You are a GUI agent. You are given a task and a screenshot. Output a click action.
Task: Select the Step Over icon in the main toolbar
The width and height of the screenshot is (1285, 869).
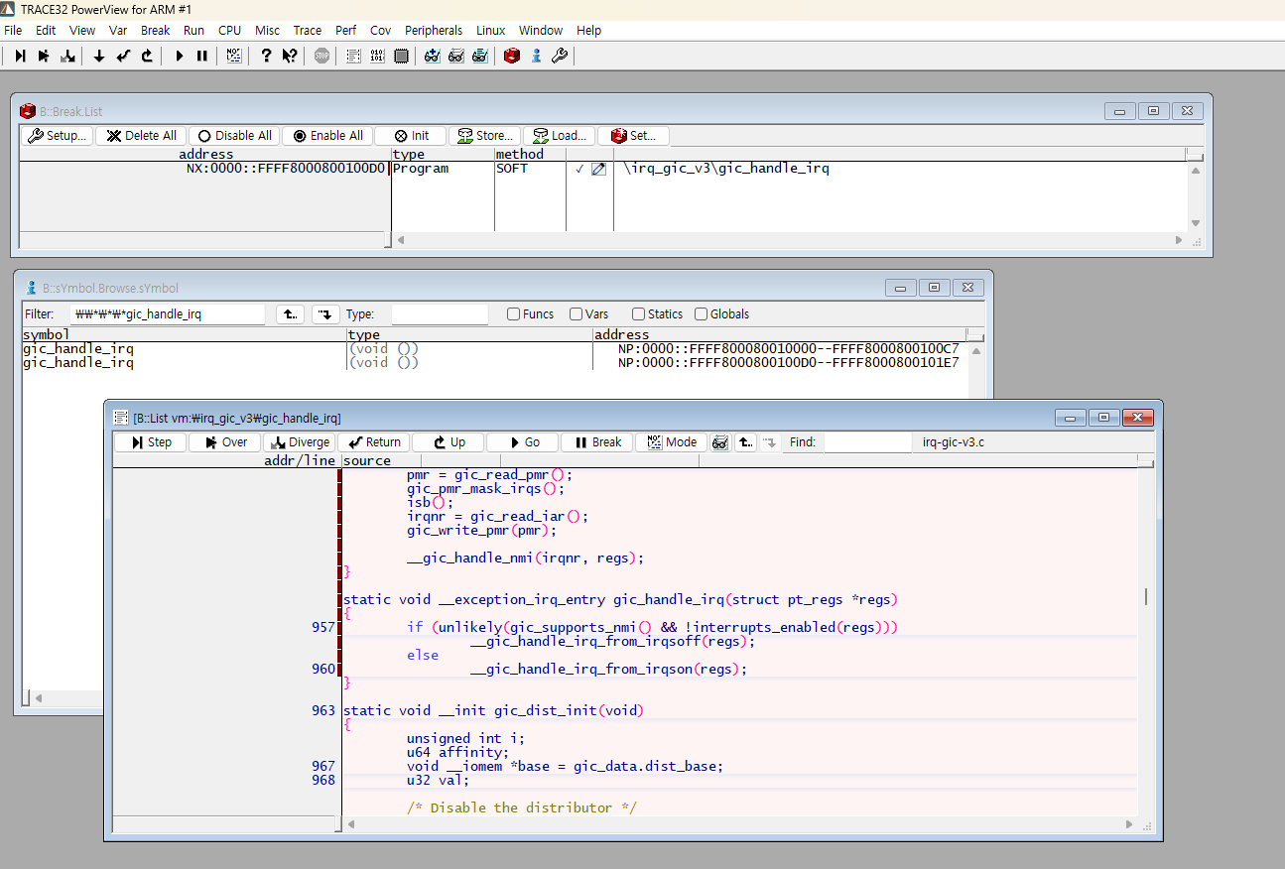coord(43,56)
